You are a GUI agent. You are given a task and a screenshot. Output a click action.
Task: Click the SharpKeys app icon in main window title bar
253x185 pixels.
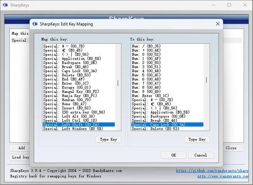tap(5, 5)
